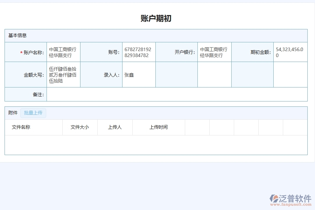The width and height of the screenshot is (315, 210).
Task: Select the 账户名称 field showing 中国工商银行经华路支行
Action: tap(63, 52)
